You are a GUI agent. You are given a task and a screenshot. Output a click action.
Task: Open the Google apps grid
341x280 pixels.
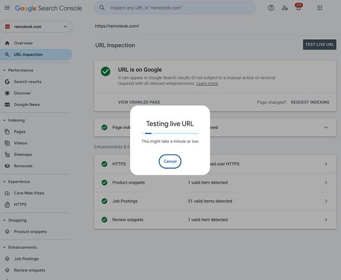click(x=319, y=8)
